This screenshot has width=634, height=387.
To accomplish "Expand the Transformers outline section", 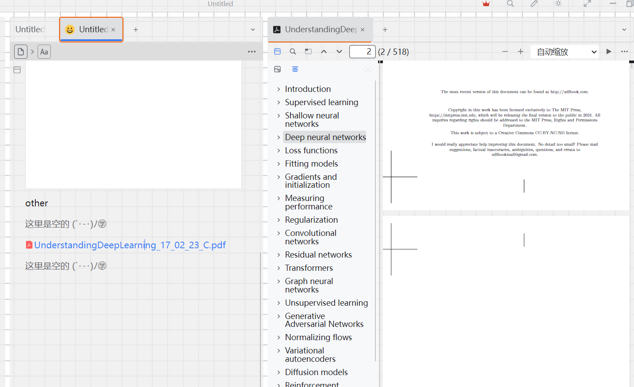I will [279, 268].
